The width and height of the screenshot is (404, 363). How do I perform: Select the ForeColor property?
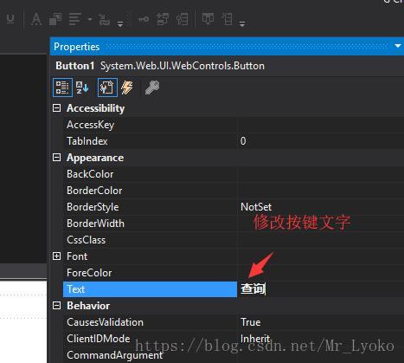[150, 273]
